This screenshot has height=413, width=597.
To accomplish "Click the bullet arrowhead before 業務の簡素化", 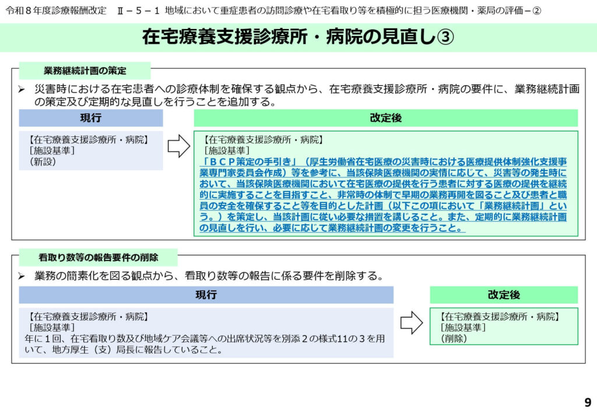I will click(22, 276).
